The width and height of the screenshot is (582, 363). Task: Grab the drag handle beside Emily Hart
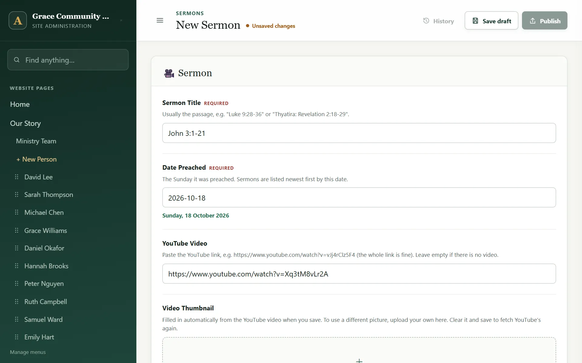point(17,337)
